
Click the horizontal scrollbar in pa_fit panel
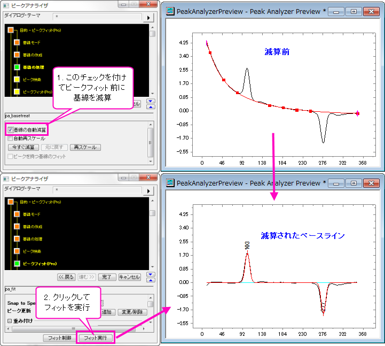pos(76,328)
